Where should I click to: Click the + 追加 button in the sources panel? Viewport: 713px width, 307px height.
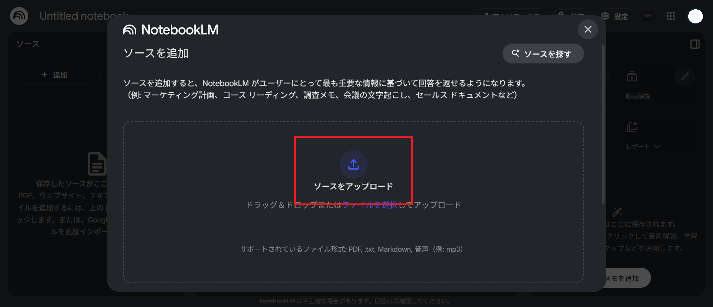click(55, 75)
